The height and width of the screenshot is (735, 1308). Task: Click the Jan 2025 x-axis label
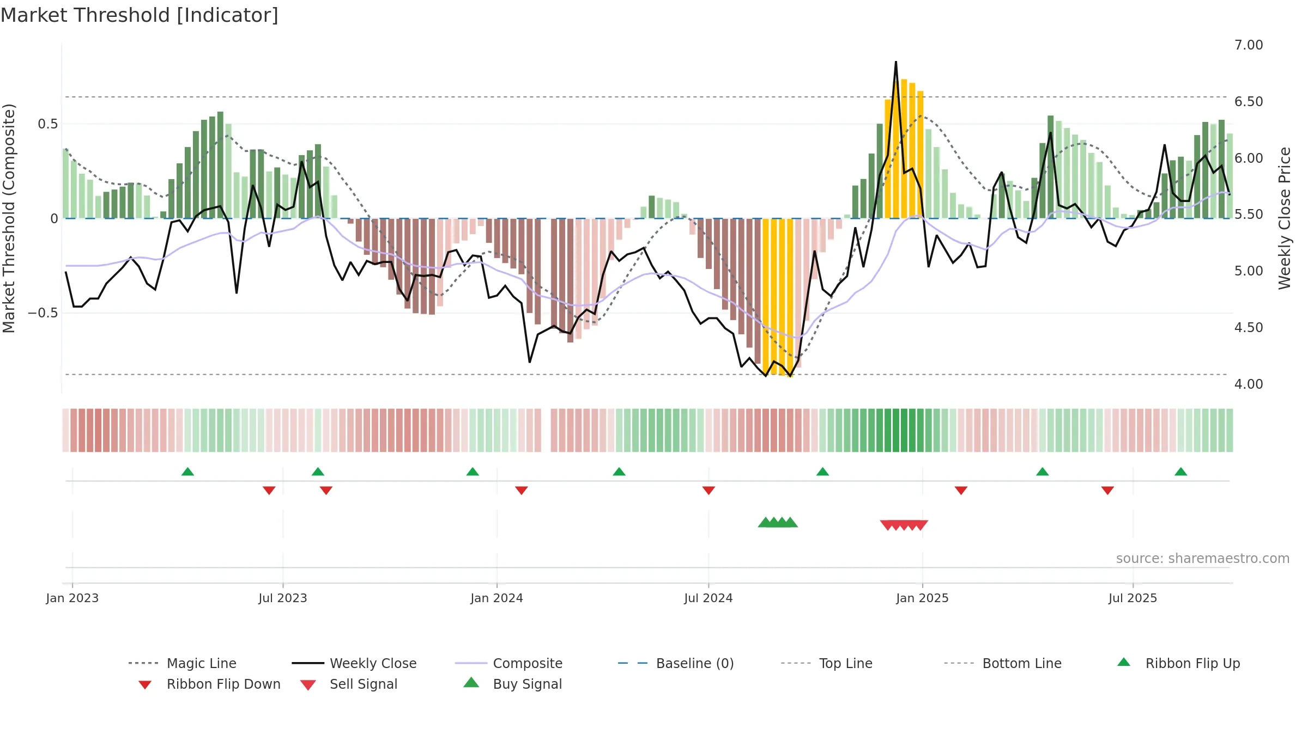(922, 598)
